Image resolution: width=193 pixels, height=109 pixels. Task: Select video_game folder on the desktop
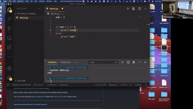pos(151,96)
